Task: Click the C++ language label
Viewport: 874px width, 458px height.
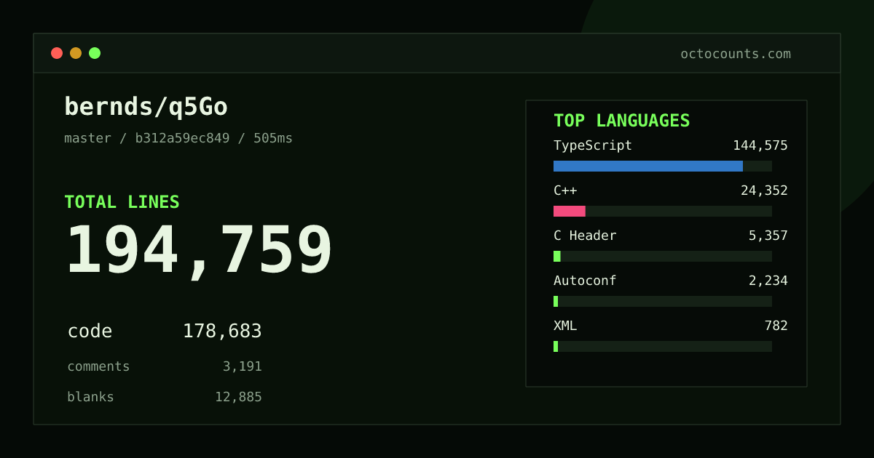Action: pyautogui.click(x=565, y=190)
